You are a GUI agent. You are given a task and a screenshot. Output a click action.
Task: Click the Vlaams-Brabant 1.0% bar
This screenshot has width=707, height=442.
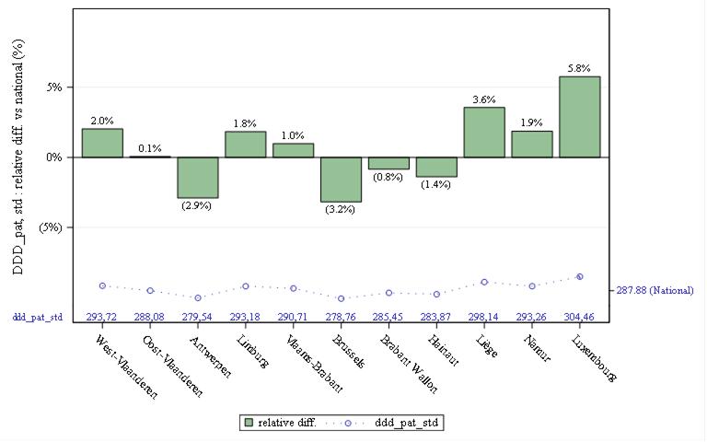[x=293, y=150]
